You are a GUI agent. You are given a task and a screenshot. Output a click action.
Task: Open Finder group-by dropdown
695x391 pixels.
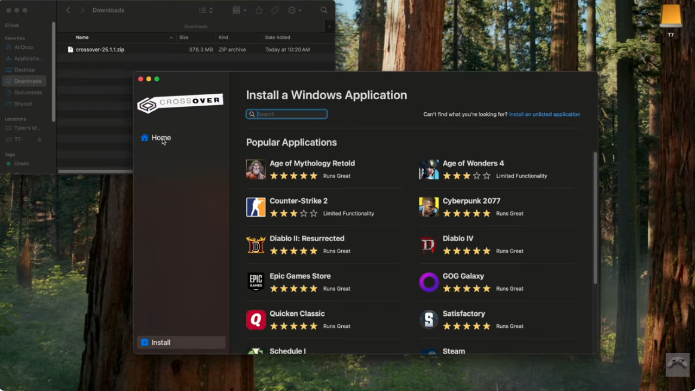240,10
